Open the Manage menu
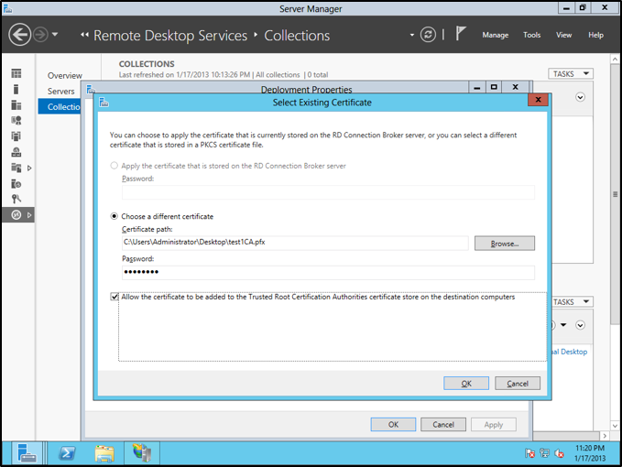 [495, 35]
